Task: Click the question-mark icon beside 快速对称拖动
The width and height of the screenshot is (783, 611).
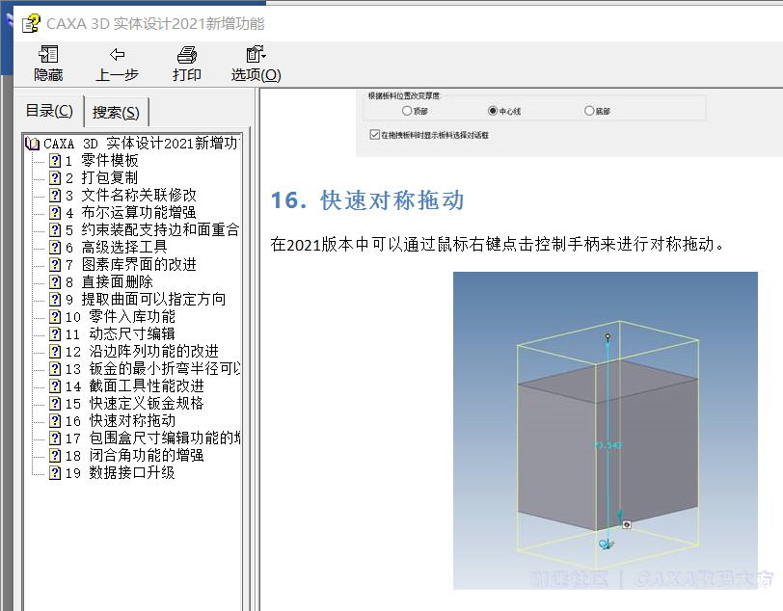Action: 55,421
